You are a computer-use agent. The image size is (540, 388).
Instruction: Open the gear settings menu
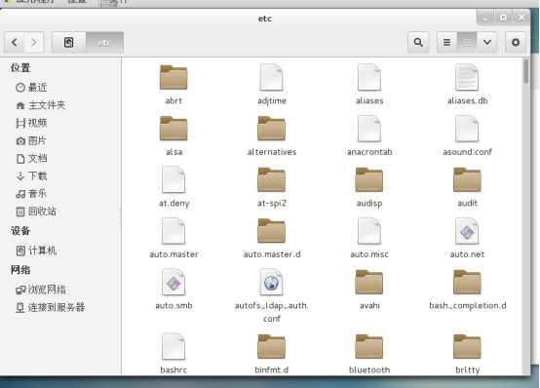(x=516, y=42)
